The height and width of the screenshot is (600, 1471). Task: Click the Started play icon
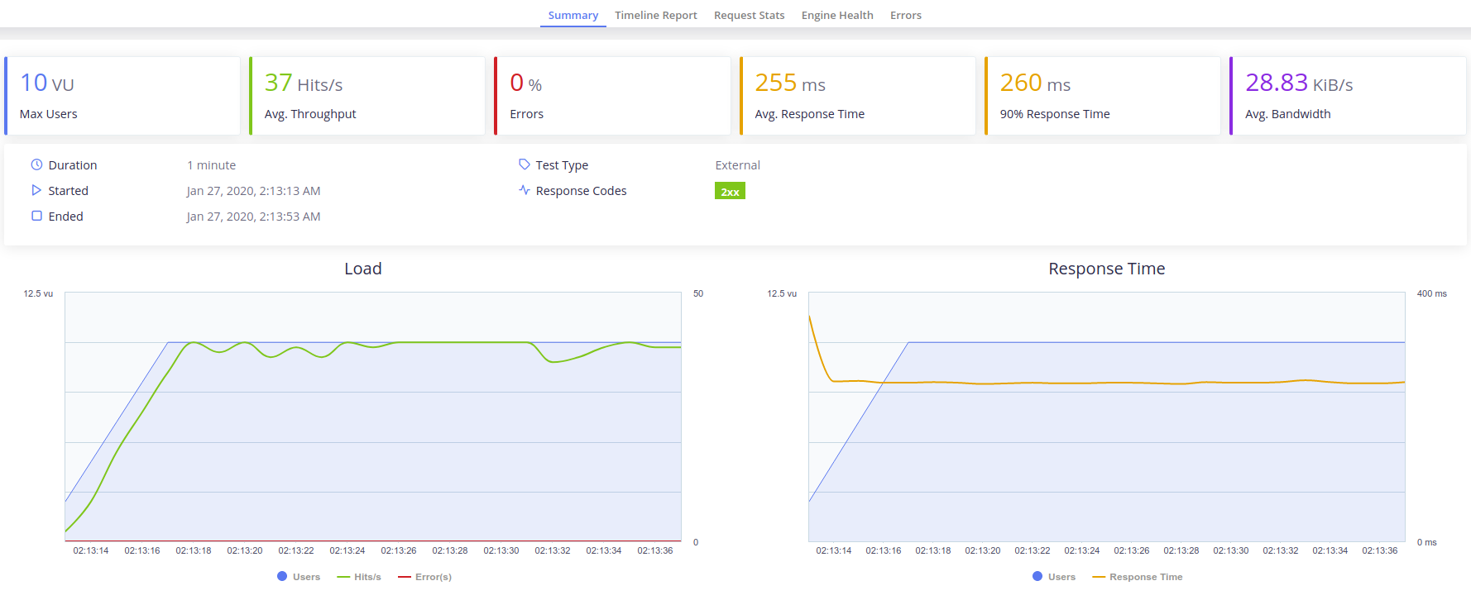(36, 190)
